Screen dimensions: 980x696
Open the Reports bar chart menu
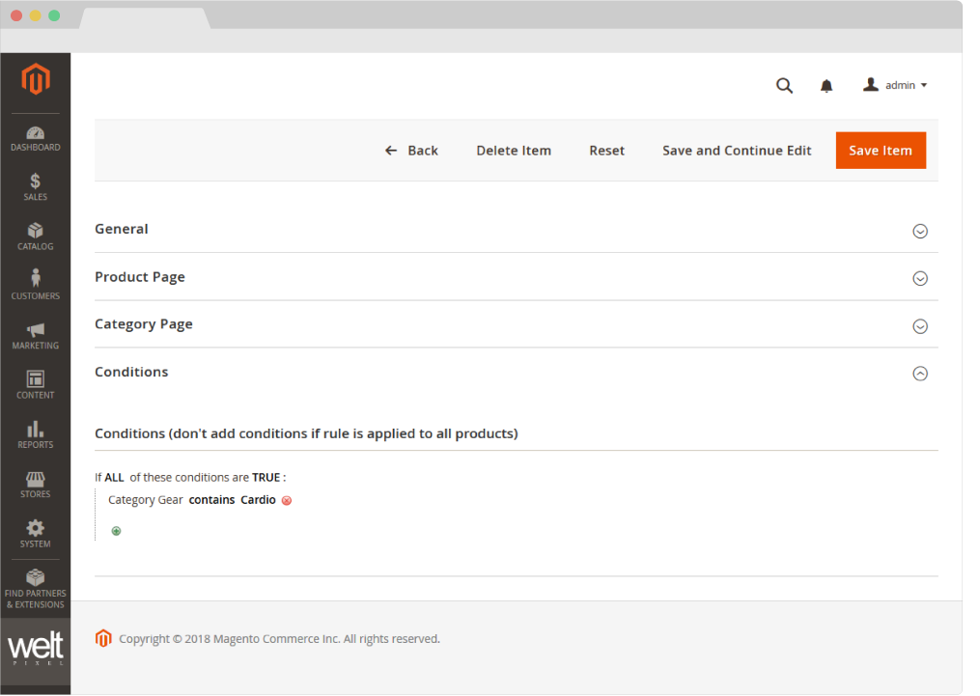click(36, 434)
